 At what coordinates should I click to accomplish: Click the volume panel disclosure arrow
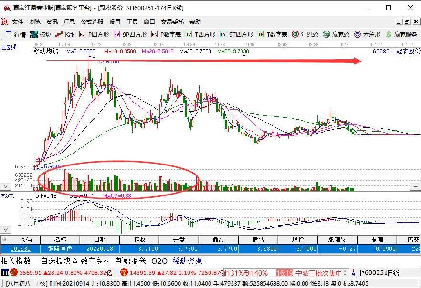tap(5, 186)
